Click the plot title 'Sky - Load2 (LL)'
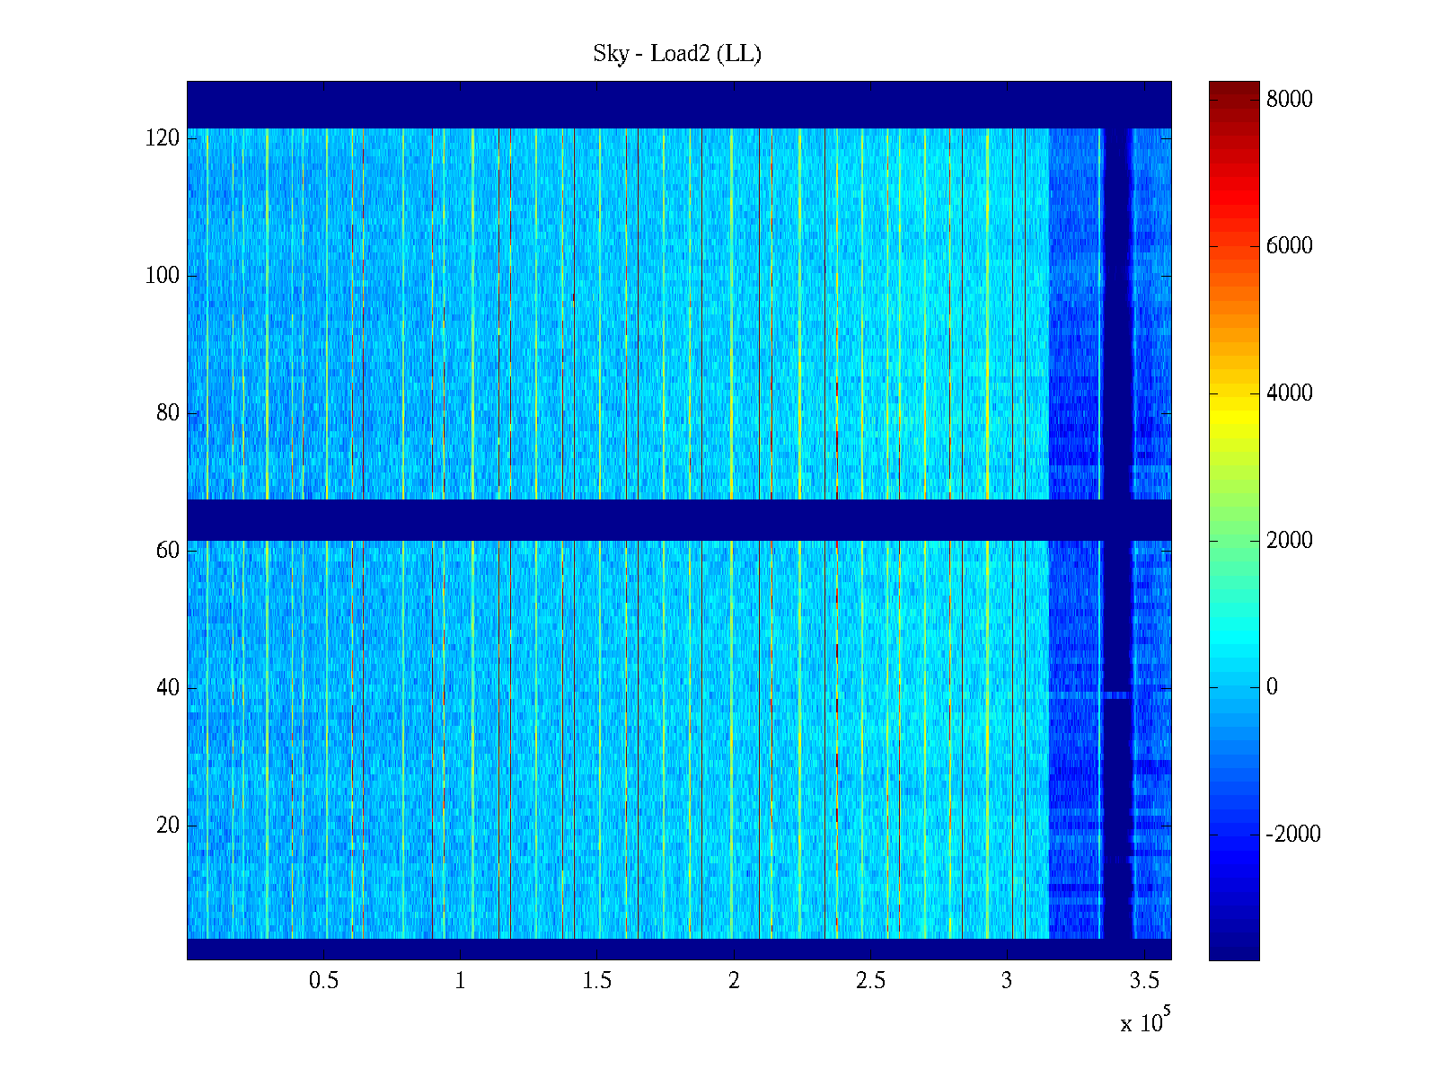 click(677, 54)
